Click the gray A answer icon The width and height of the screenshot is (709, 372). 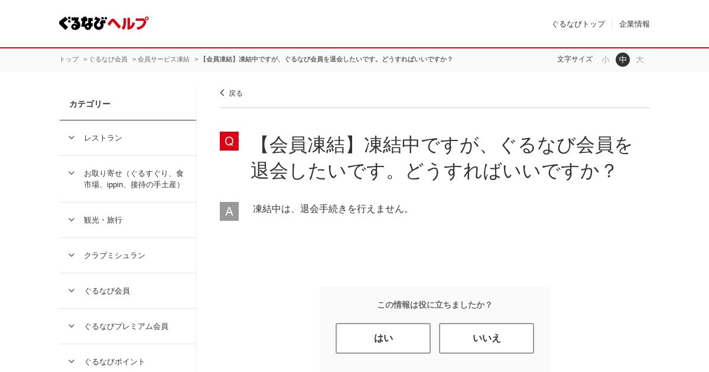(x=229, y=211)
